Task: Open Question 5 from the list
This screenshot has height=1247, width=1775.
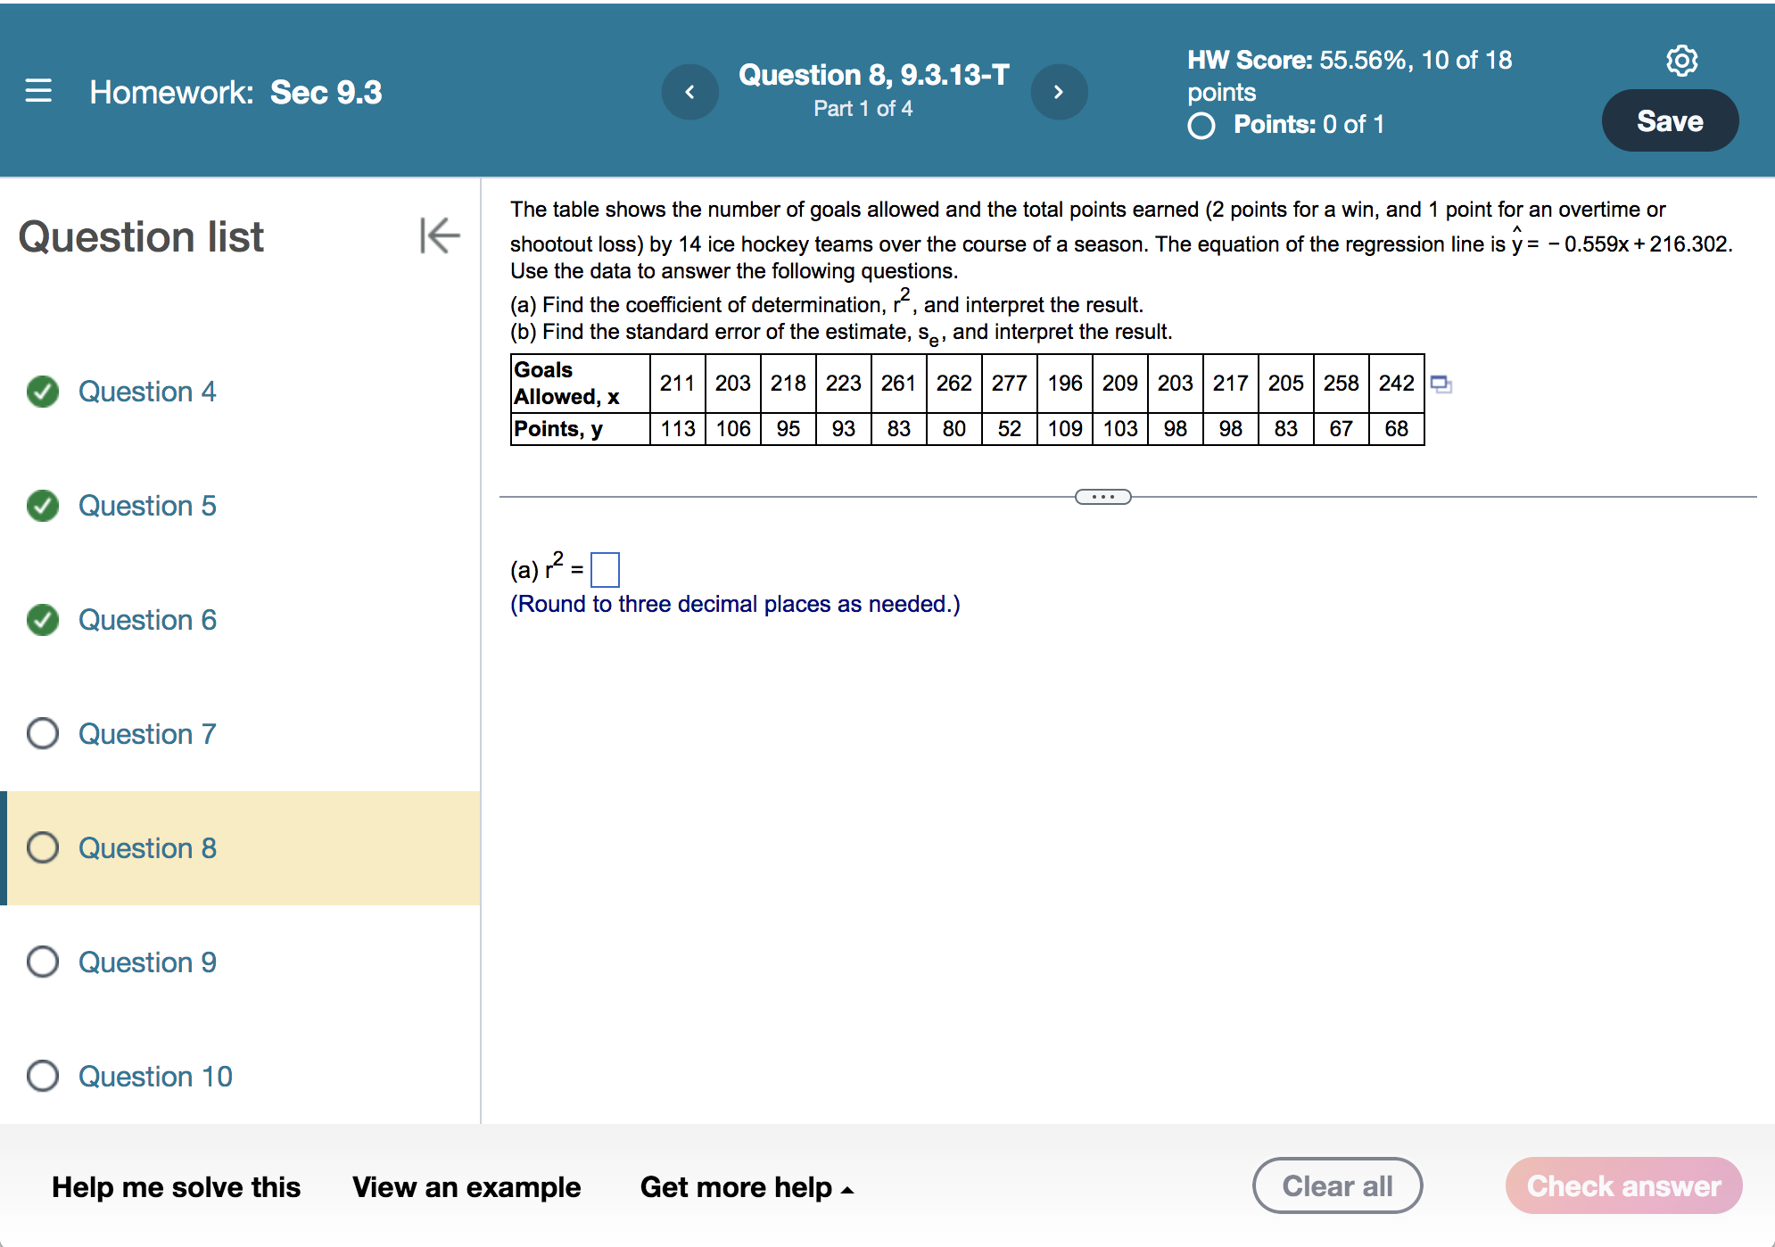Action: (x=147, y=506)
